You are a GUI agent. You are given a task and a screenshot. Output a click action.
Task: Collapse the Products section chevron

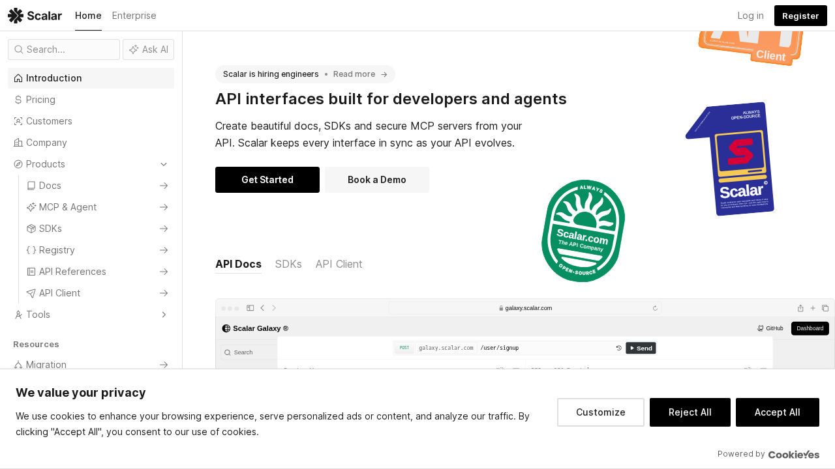(164, 164)
